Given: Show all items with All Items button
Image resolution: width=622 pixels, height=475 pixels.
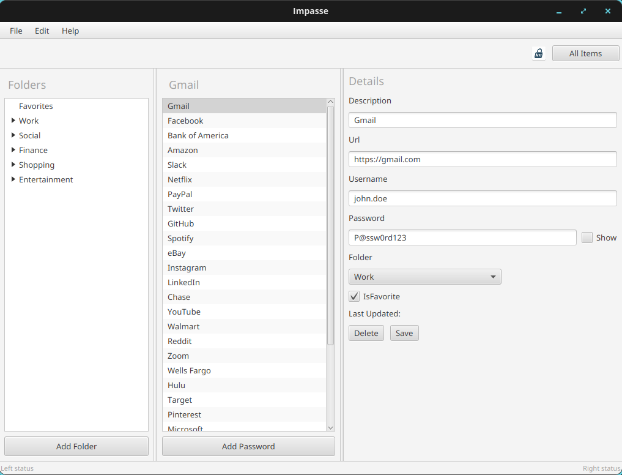Looking at the screenshot, I should coord(585,53).
